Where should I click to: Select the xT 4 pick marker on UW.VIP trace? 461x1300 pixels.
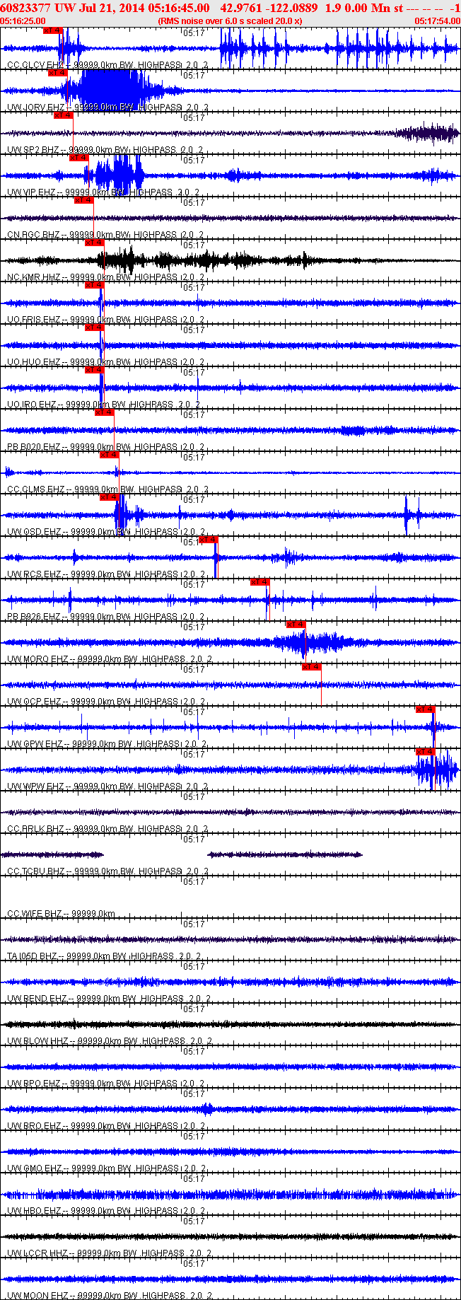(x=78, y=158)
